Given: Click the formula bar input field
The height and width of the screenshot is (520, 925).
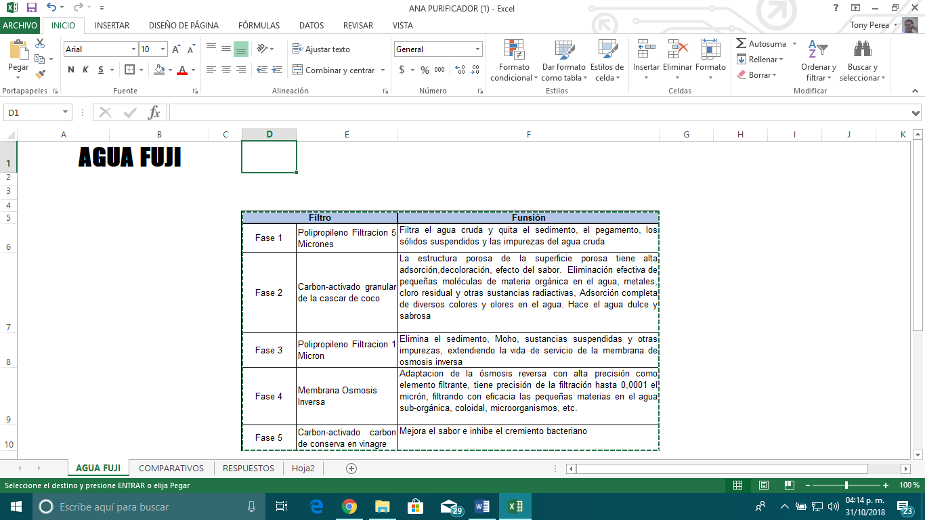Looking at the screenshot, I should point(535,112).
